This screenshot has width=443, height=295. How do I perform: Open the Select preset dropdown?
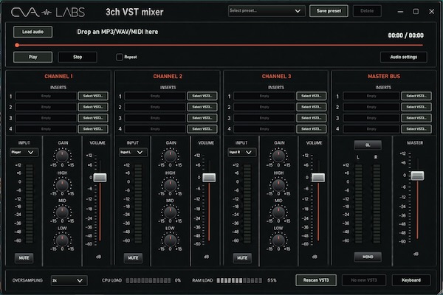(266, 11)
